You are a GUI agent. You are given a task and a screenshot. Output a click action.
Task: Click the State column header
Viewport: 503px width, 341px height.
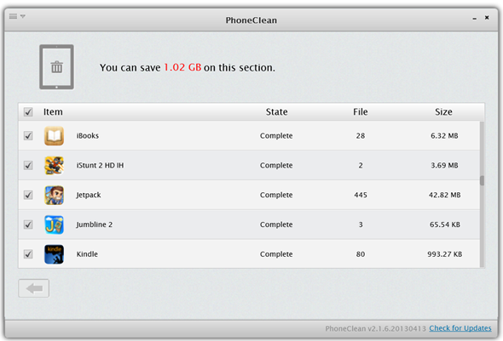tap(276, 112)
